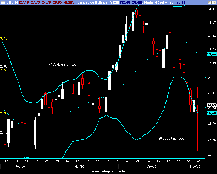
Task: Click the date tick labeled 02
Action: click(47, 161)
